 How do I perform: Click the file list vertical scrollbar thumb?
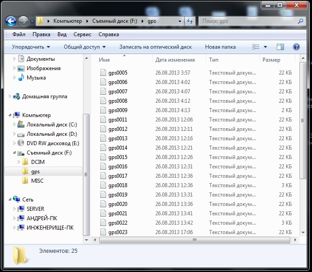[303, 121]
